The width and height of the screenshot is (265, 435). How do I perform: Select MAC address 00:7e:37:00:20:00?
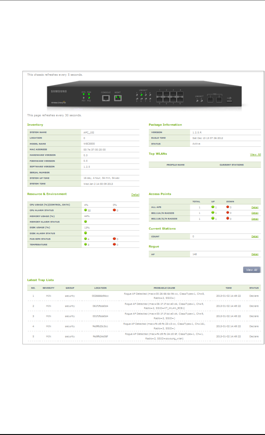95,150
